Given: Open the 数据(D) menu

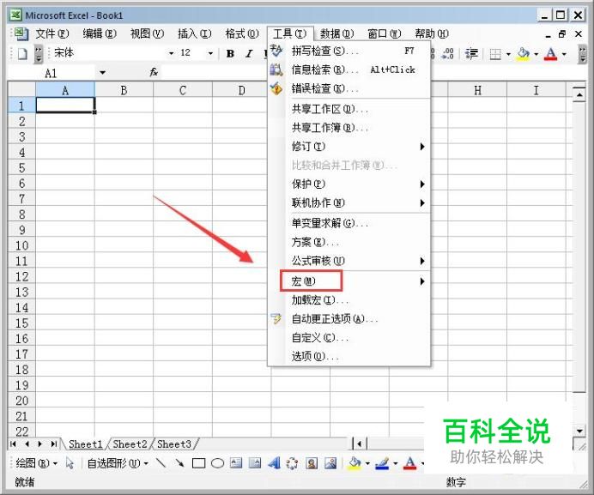Looking at the screenshot, I should point(336,33).
